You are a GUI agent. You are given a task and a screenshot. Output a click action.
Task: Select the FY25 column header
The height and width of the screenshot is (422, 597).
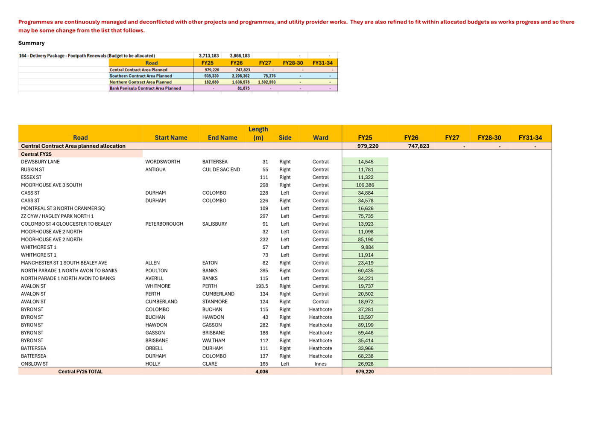pyautogui.click(x=366, y=137)
